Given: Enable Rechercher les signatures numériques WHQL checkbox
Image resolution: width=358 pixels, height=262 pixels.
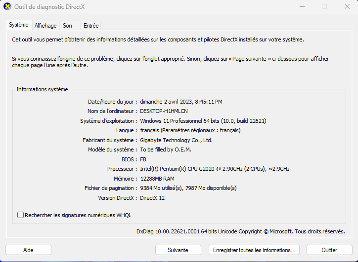Looking at the screenshot, I should (x=21, y=215).
